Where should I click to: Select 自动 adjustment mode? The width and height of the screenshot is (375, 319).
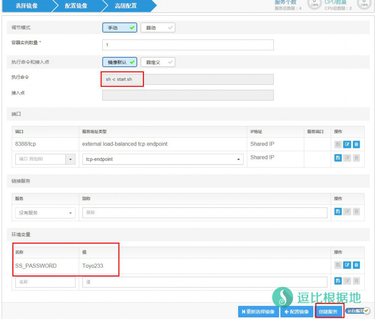[158, 28]
